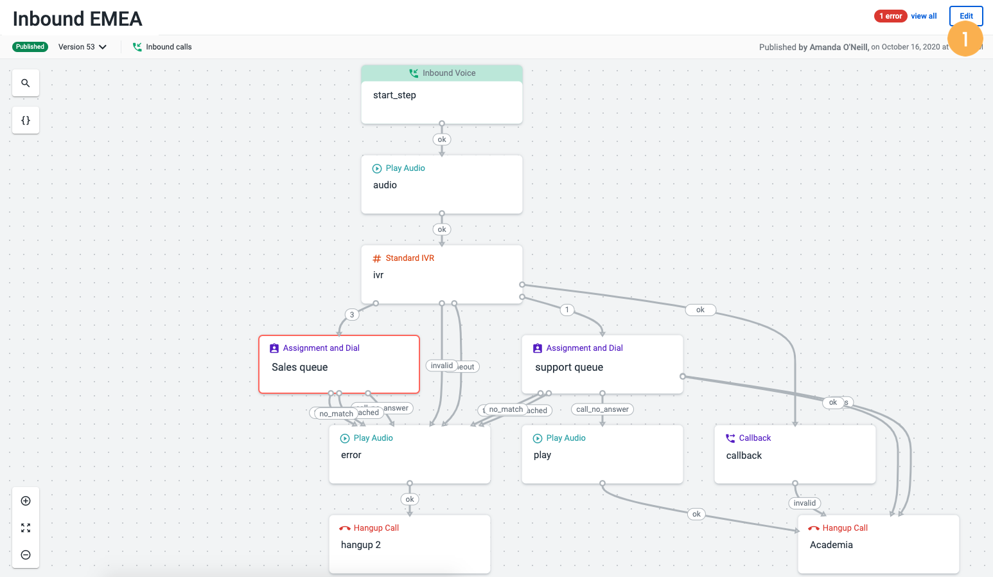Click the Play Audio icon on audio step

point(377,168)
